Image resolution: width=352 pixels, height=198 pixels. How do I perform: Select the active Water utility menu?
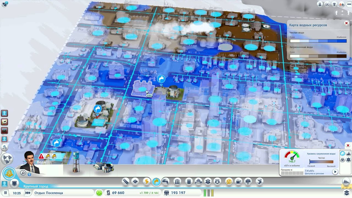(156, 181)
